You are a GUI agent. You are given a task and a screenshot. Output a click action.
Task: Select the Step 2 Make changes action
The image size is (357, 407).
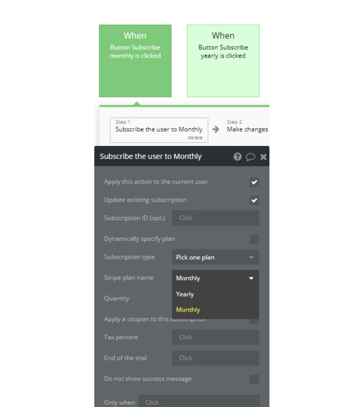point(247,129)
